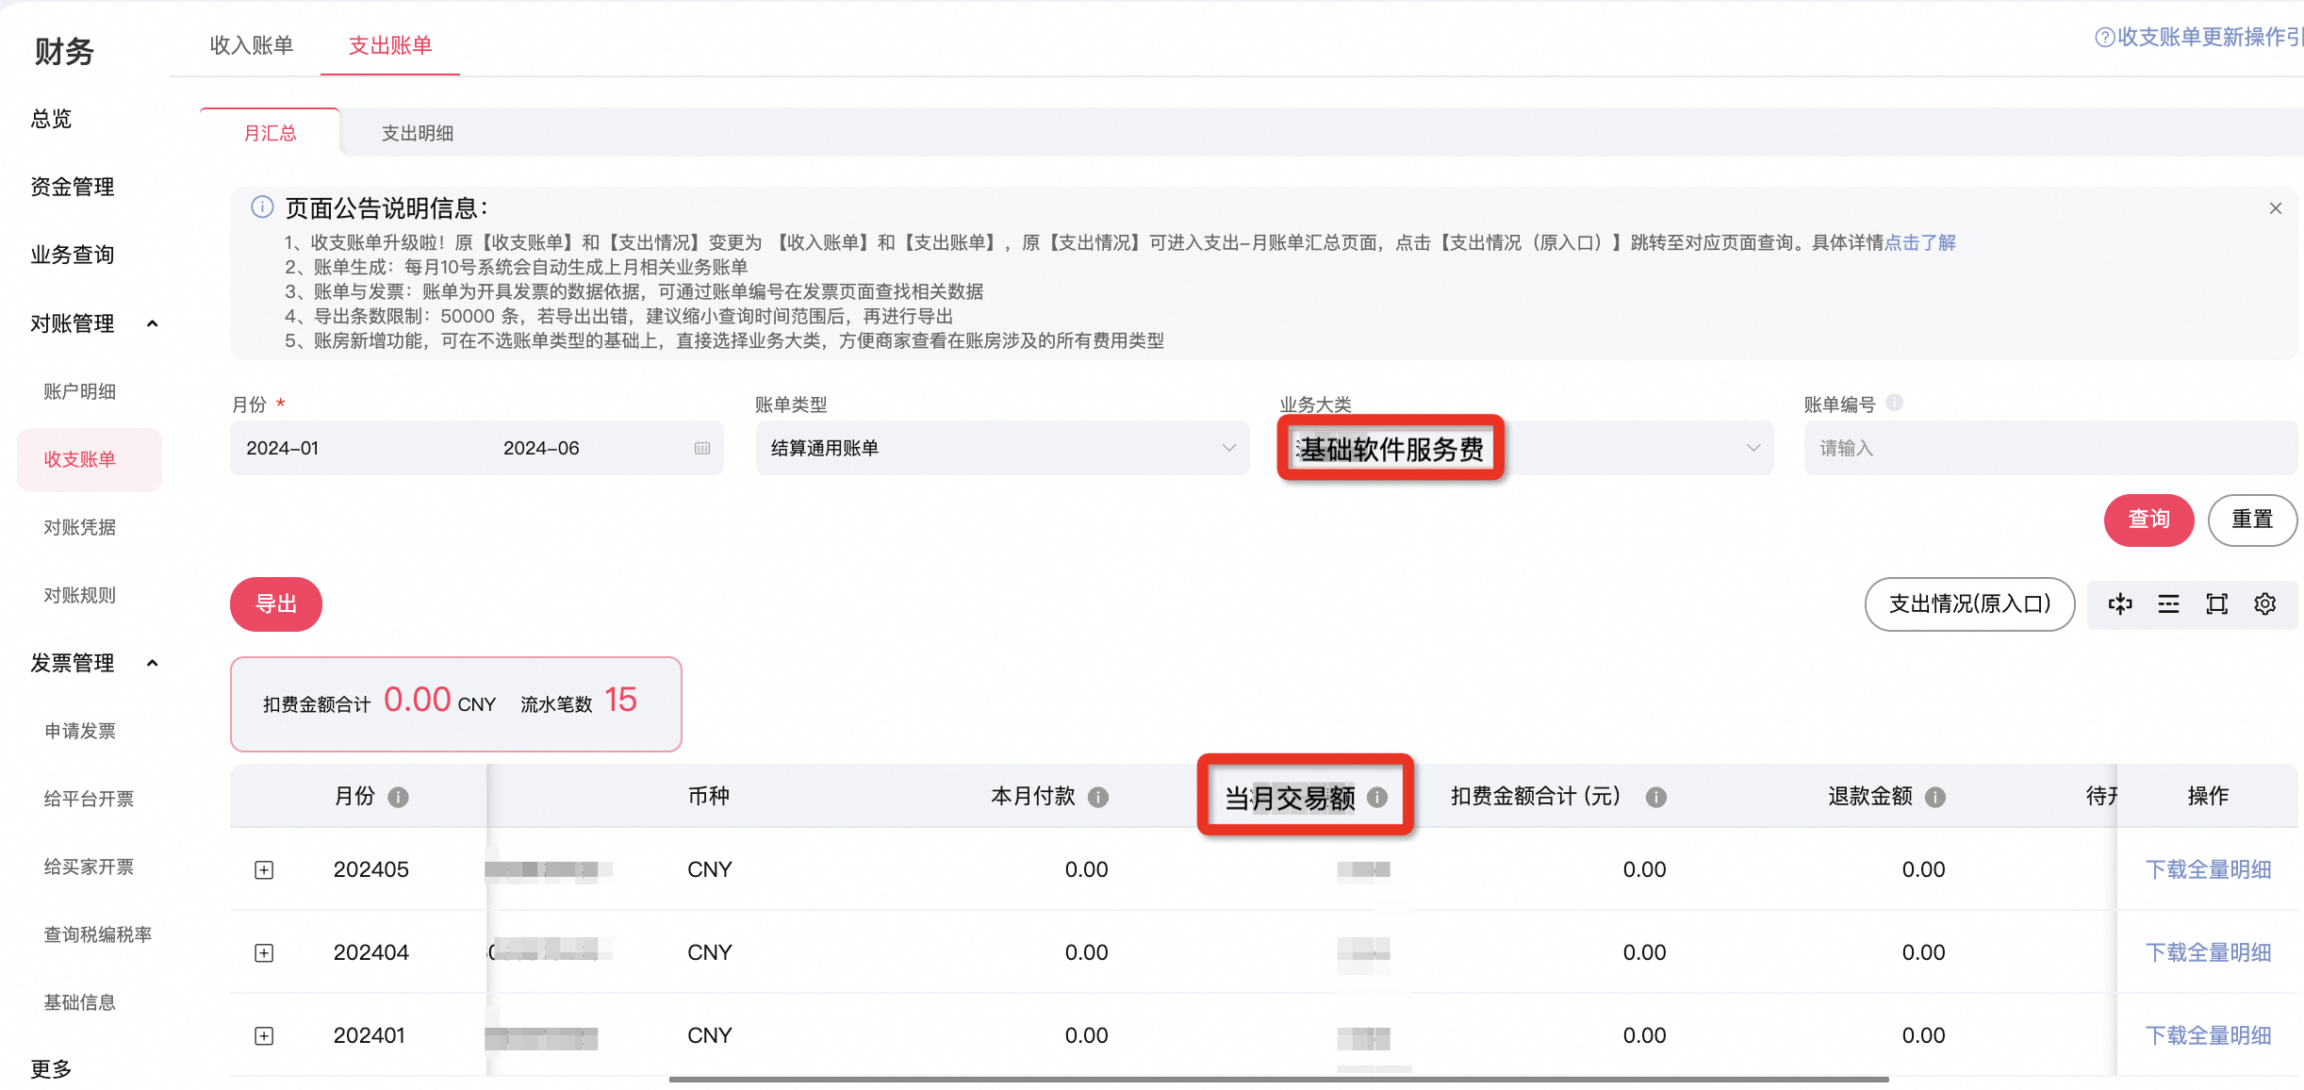The image size is (2304, 1090).
Task: Collapse the 对账管理 sidebar section
Action: [x=152, y=323]
